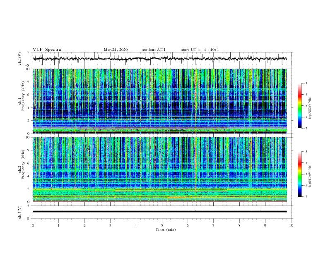This screenshot has width=328, height=253.
Task: Click the "station=ATH" label
Action: pyautogui.click(x=154, y=50)
